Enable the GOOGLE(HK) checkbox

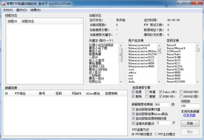pyautogui.click(x=181, y=92)
